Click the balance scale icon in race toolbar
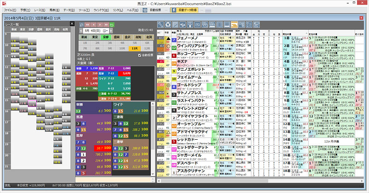The width and height of the screenshot is (369, 193). coord(183,25)
